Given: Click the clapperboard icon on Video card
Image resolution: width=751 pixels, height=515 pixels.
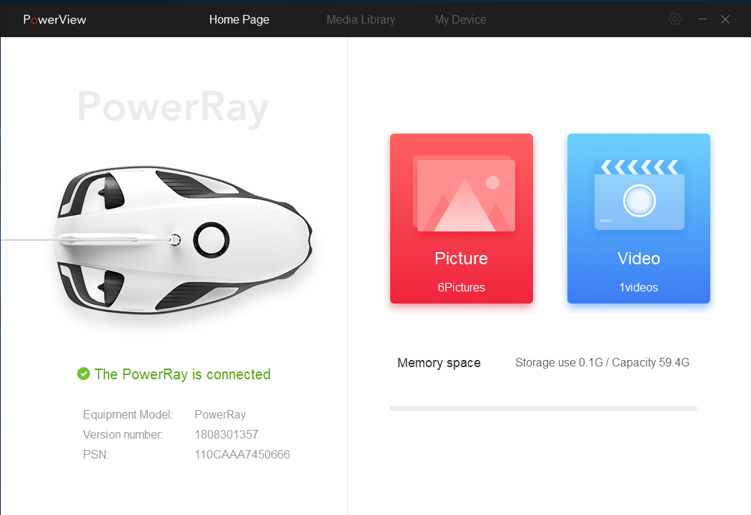Looking at the screenshot, I should pos(639,195).
